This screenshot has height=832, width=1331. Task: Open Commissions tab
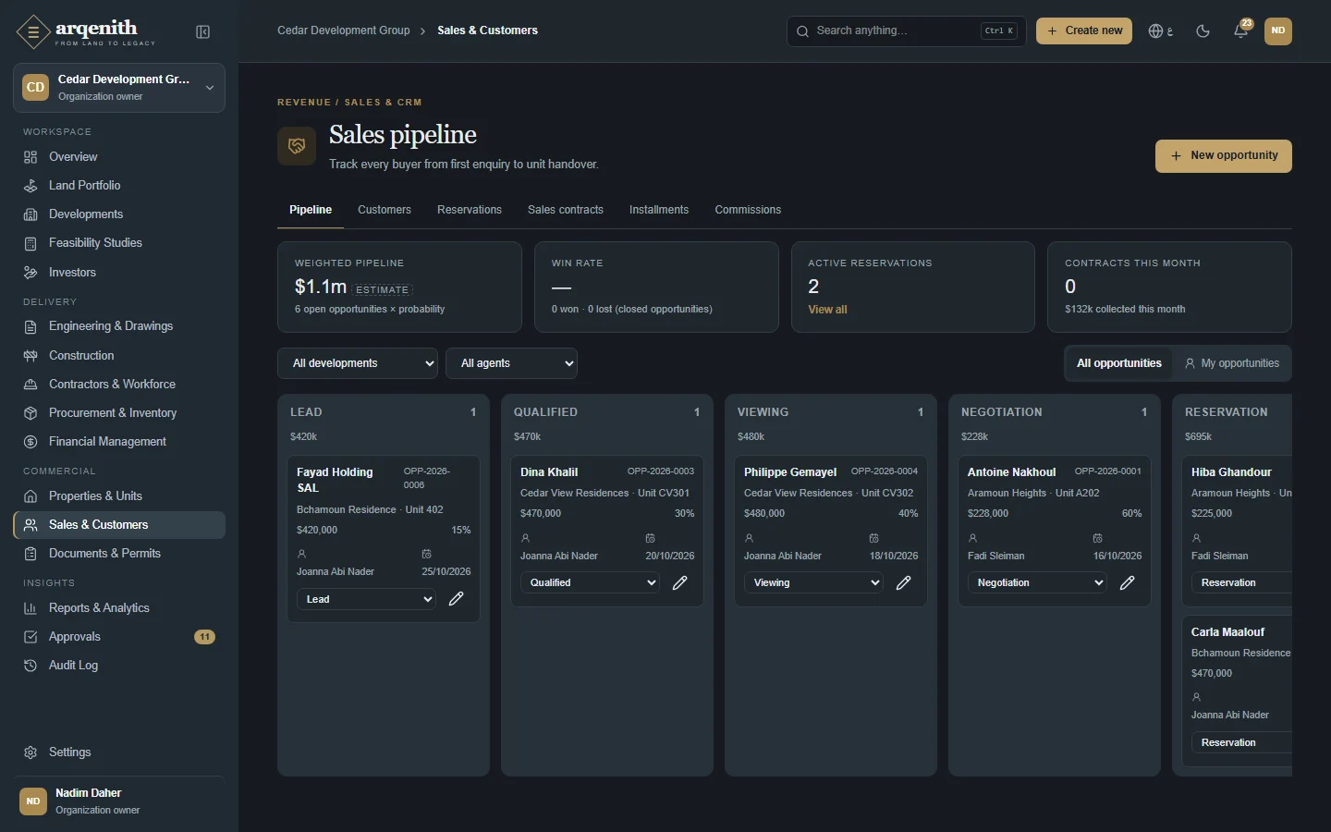pos(748,210)
